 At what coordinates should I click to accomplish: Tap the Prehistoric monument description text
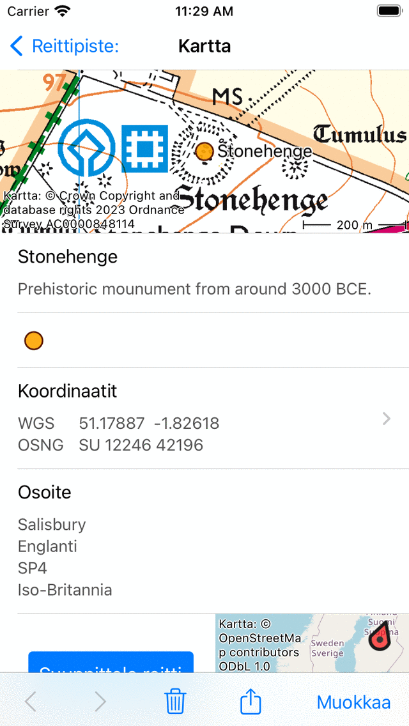point(194,289)
